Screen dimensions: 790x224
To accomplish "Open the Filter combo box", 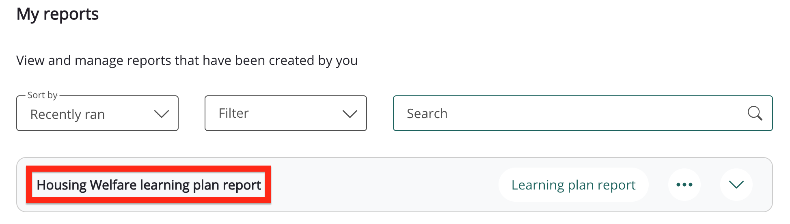I will click(x=285, y=114).
